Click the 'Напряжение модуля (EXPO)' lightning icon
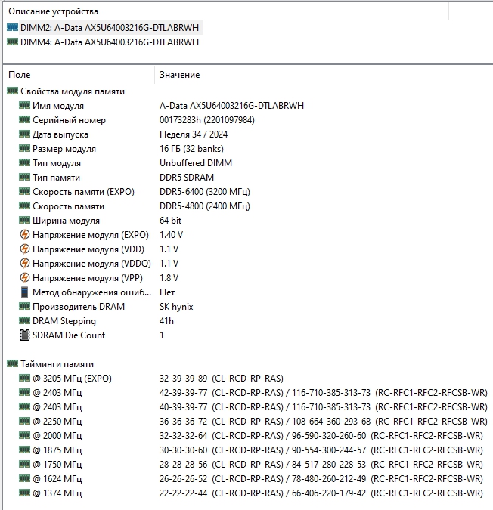Viewport: 493px width, 510px height. tap(24, 234)
